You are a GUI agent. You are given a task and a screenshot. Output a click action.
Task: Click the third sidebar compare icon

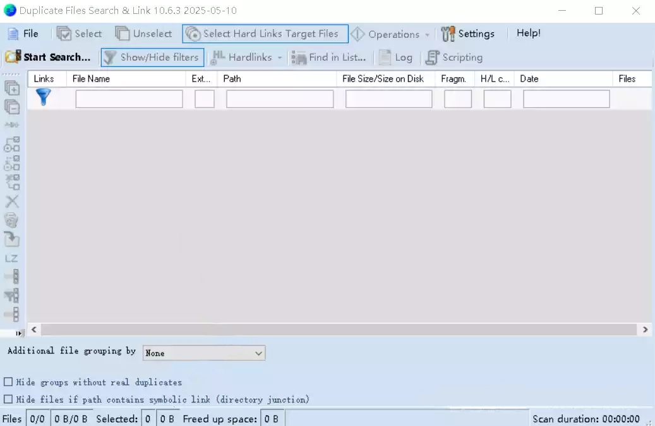12,125
